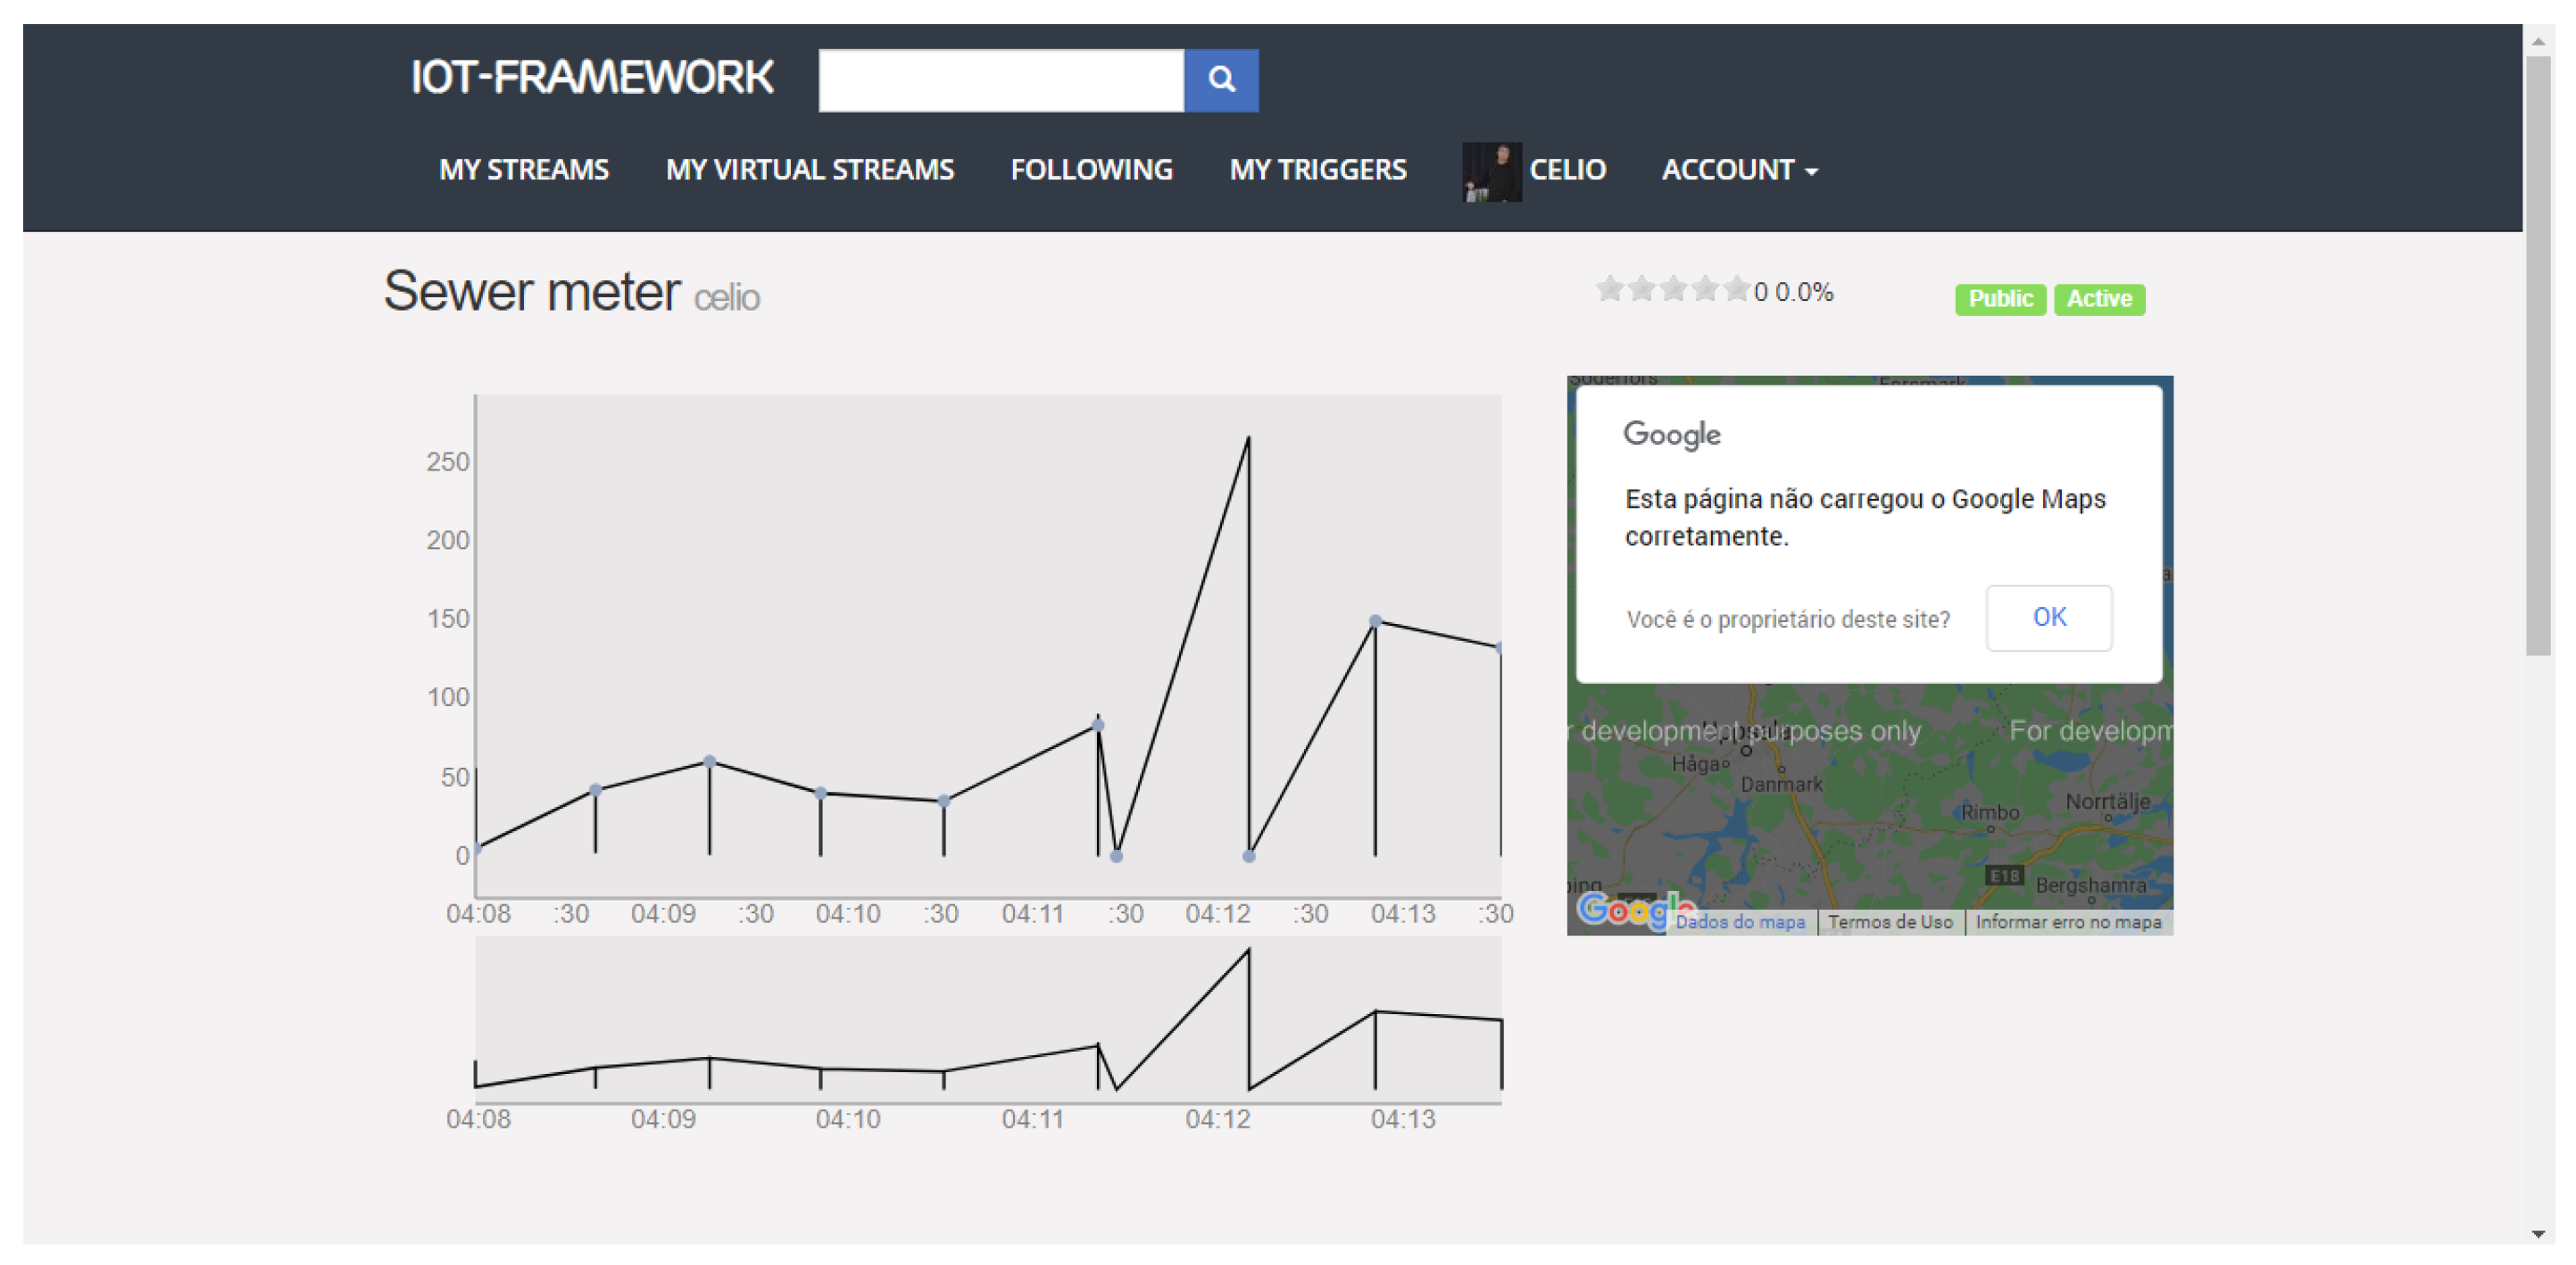Rate the stream with the fifth star

click(1737, 290)
